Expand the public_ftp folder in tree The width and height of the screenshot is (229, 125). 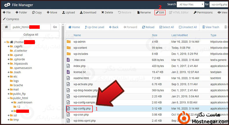[x=8, y=94]
